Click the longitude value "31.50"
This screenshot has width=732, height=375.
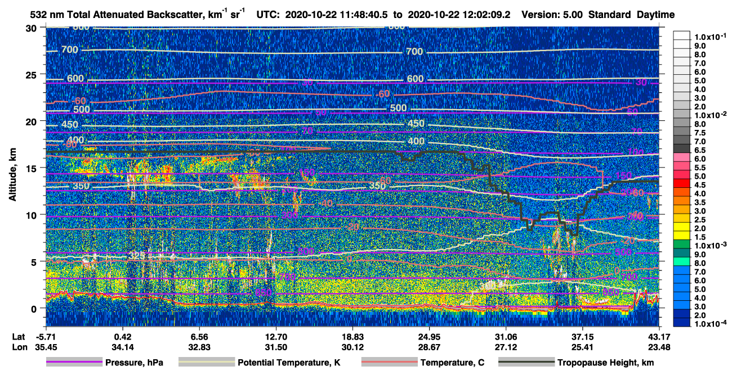[x=276, y=347]
